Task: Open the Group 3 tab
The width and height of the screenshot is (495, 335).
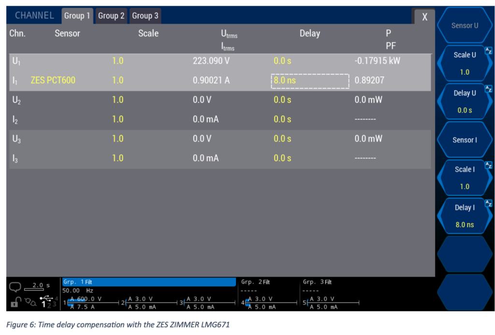Action: click(x=145, y=16)
